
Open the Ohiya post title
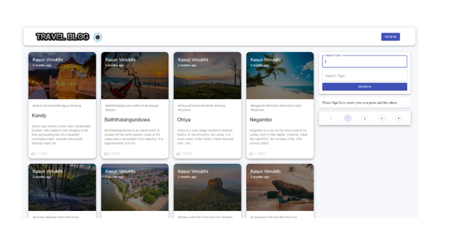(x=184, y=120)
